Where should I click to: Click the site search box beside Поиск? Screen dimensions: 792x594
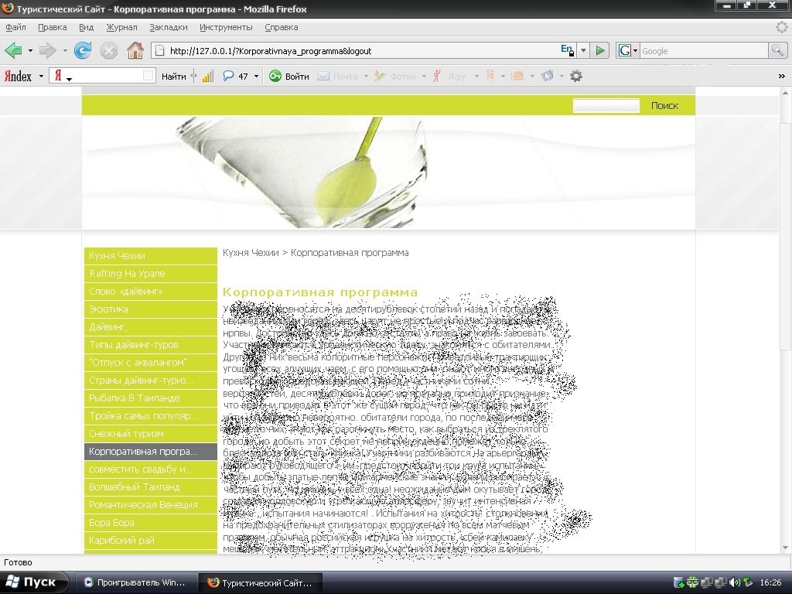point(606,105)
